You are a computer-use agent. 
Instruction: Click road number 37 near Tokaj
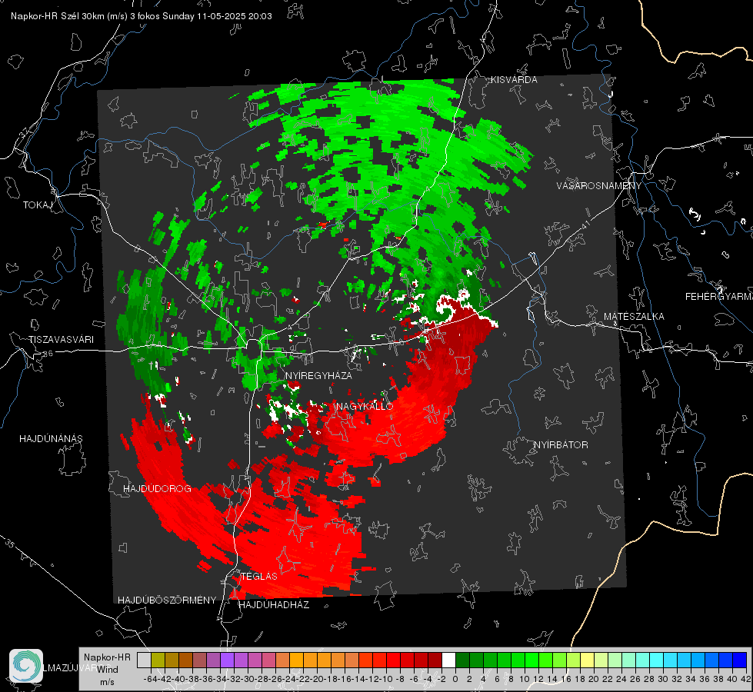point(24,131)
